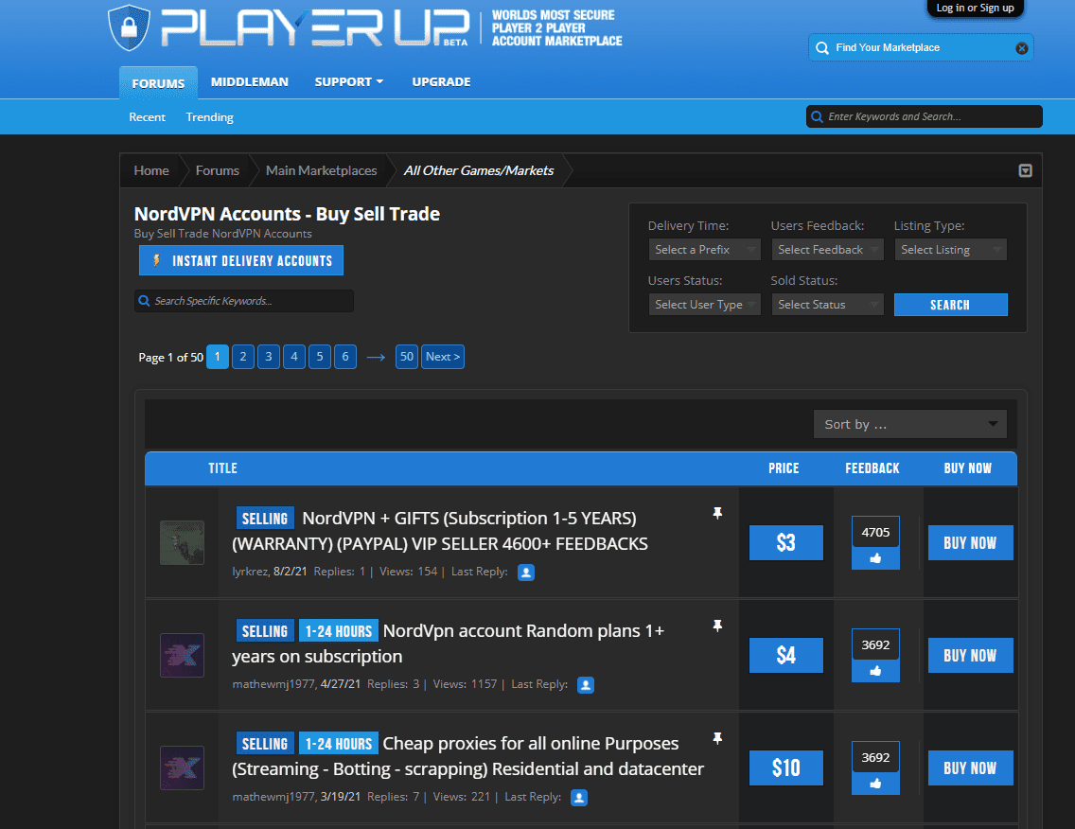This screenshot has width=1075, height=829.
Task: Click the PlayerUp shield lock logo
Action: [x=129, y=27]
